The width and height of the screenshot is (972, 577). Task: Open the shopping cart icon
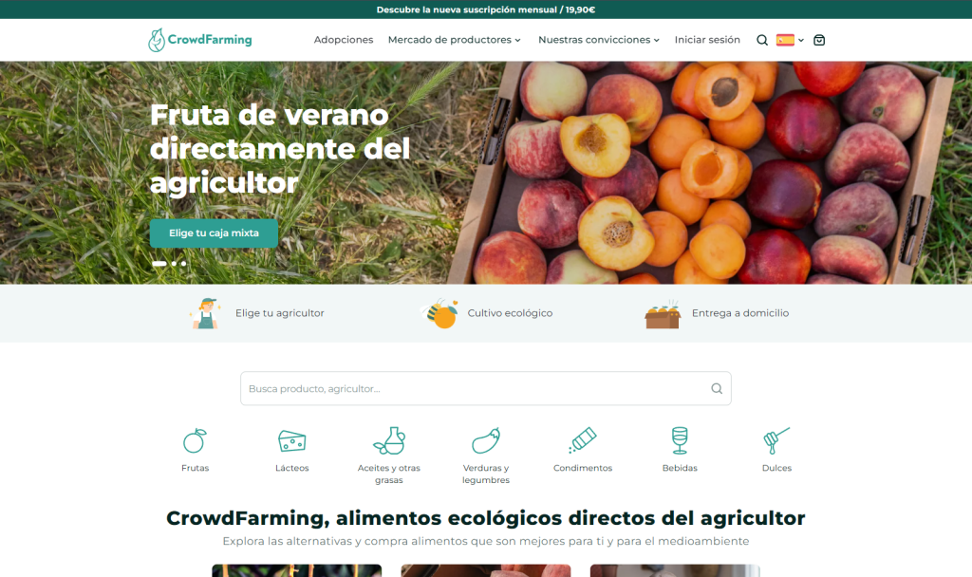819,40
